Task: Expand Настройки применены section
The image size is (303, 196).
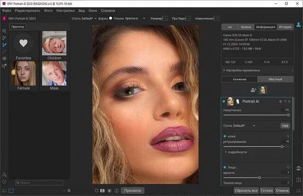Action: click(x=241, y=70)
